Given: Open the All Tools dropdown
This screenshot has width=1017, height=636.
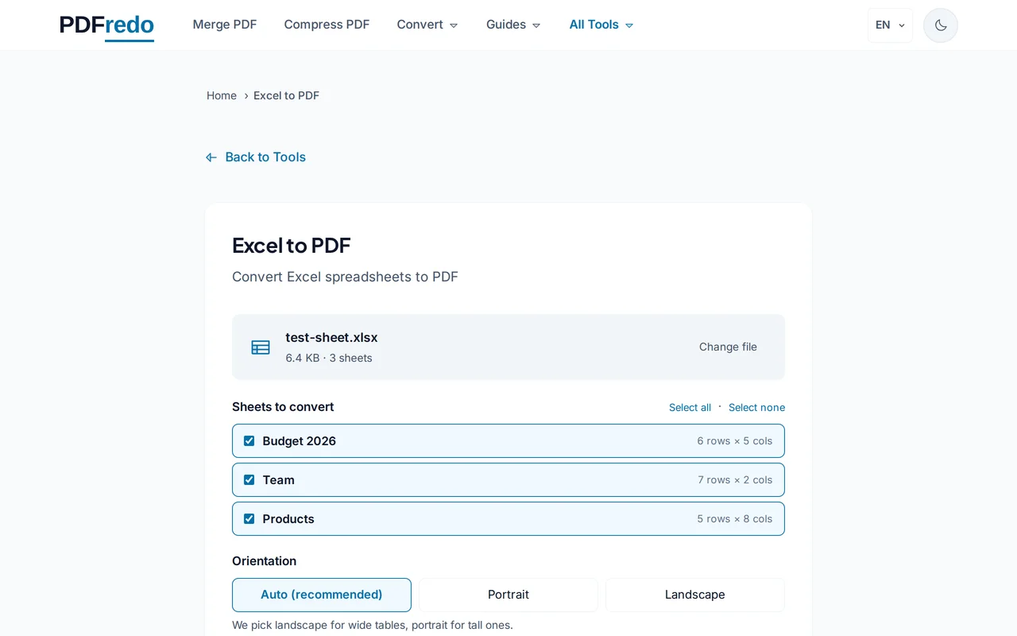Looking at the screenshot, I should click(601, 25).
